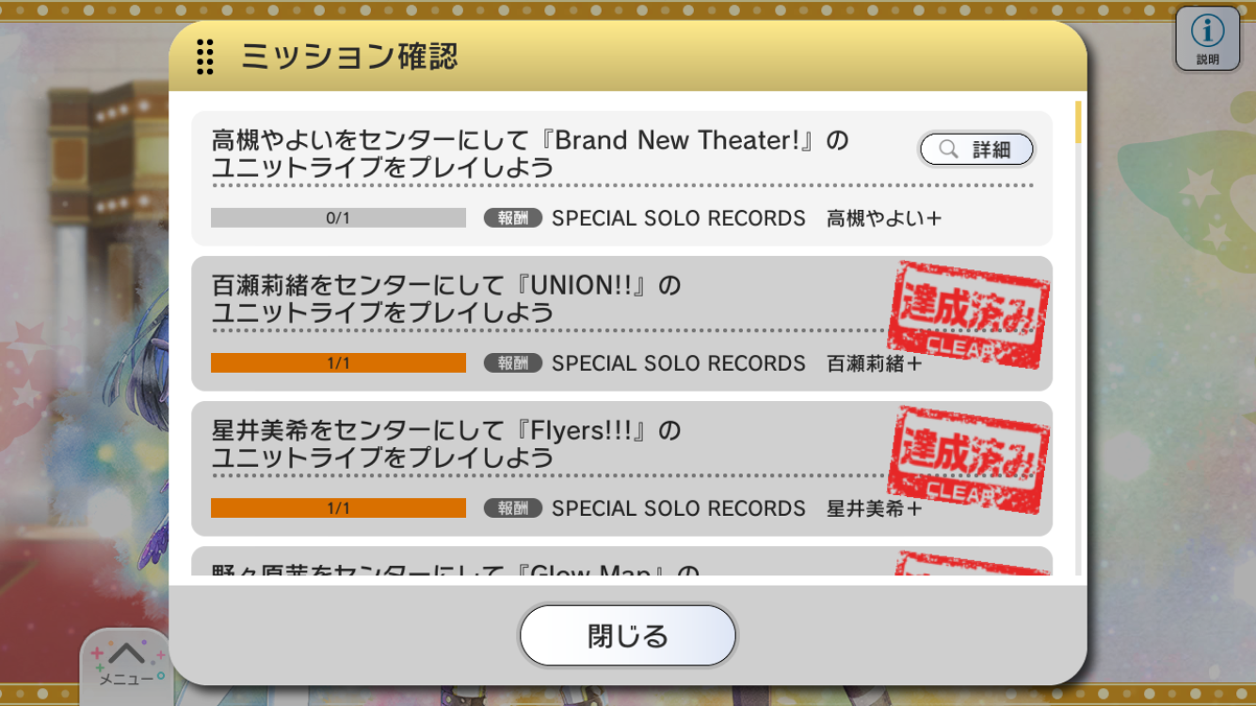Open the 説明 info icon

coord(1207,38)
